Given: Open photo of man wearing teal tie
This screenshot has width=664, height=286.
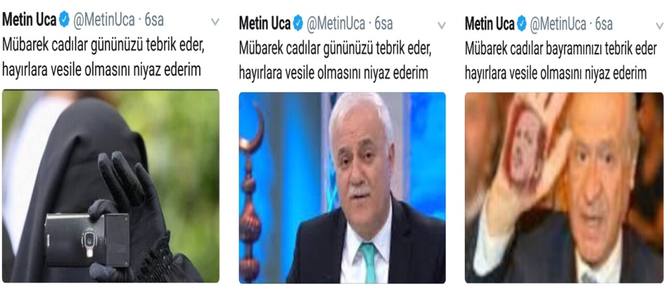Looking at the screenshot, I should pos(342,188).
